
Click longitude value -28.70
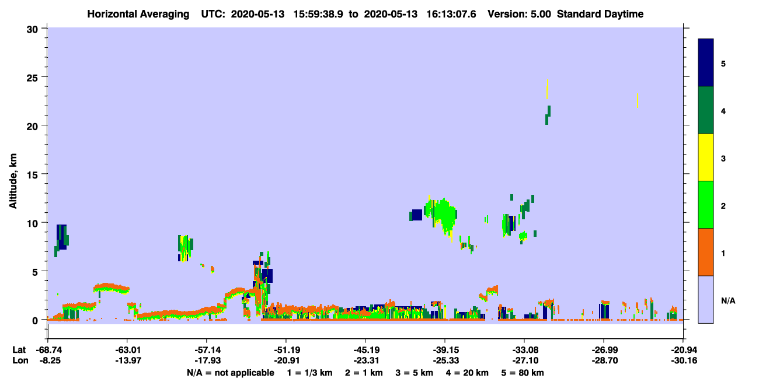603,361
